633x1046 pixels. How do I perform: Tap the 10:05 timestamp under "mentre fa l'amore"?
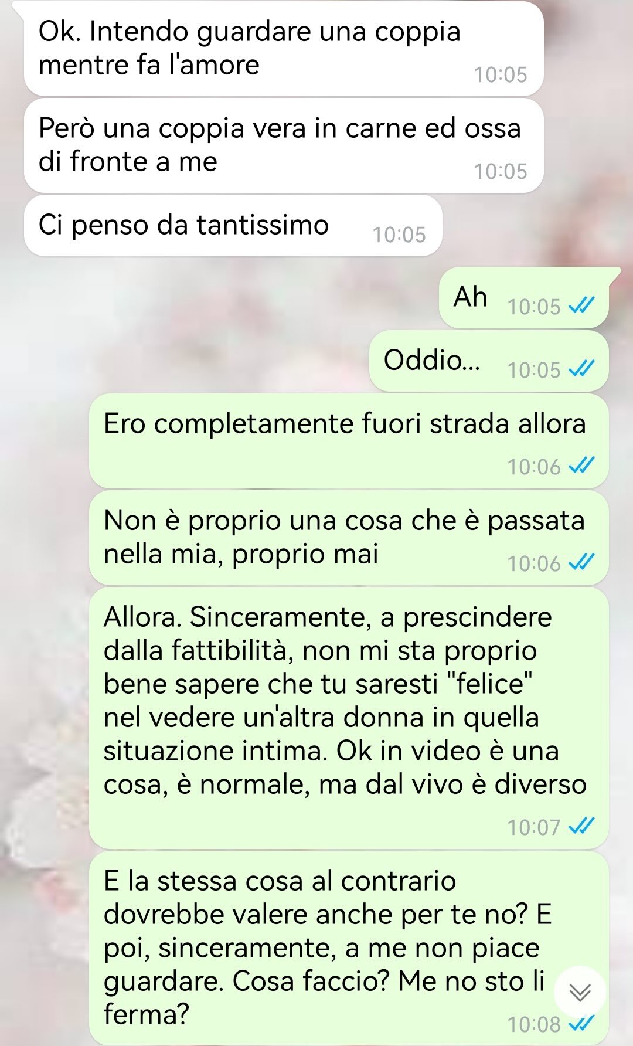pos(501,74)
